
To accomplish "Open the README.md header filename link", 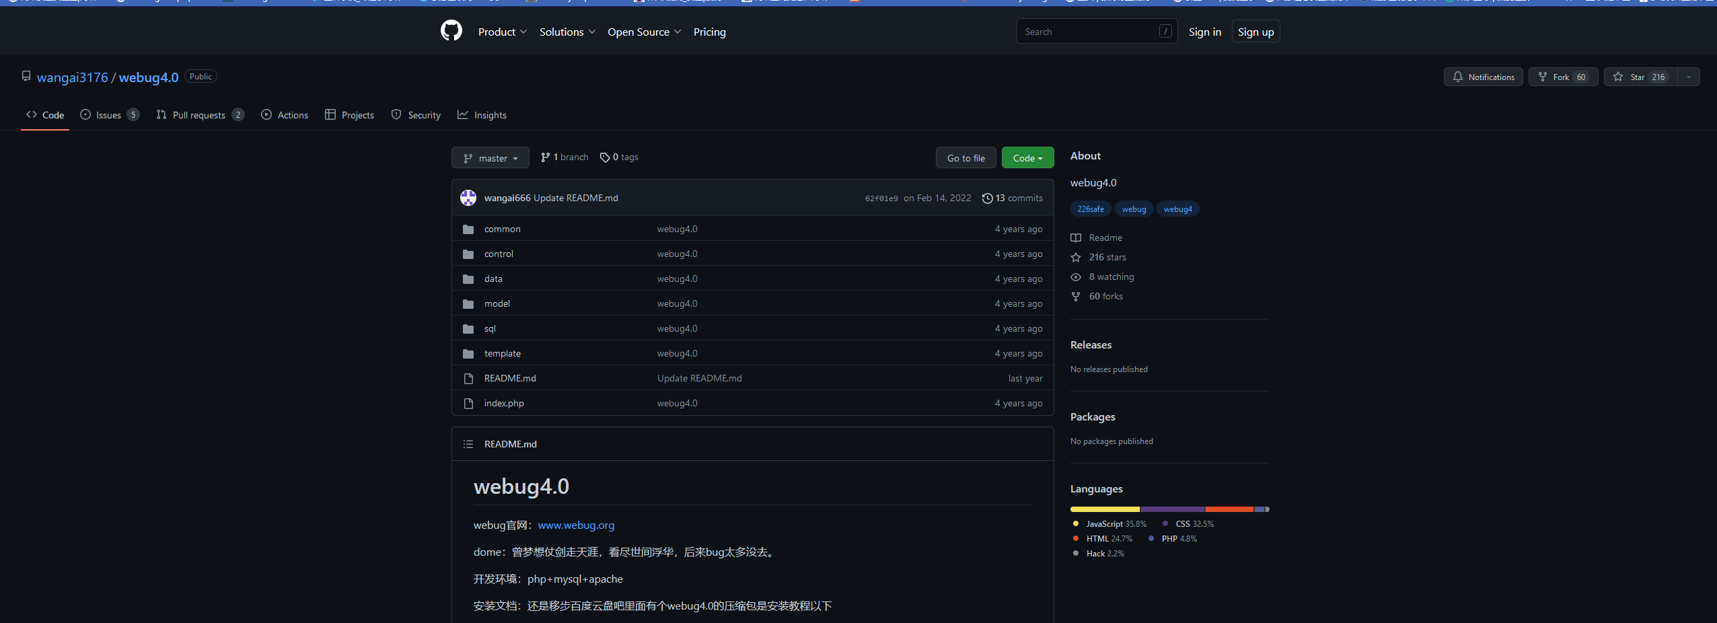I will click(x=510, y=444).
